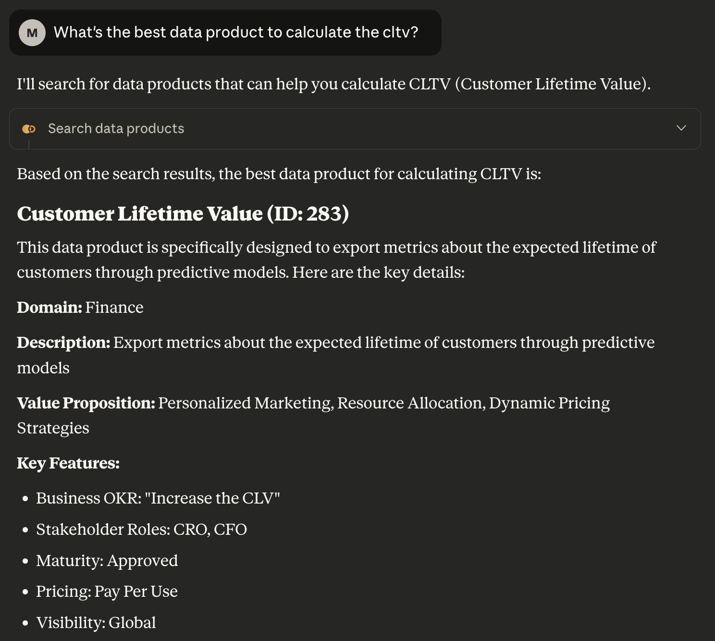This screenshot has height=641, width=715.
Task: Click the Key Features section label
Action: pos(68,463)
